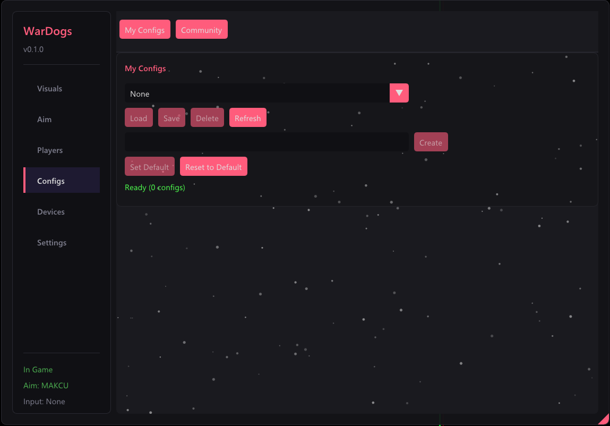
Task: Click the "In Game" status text
Action: click(x=38, y=370)
